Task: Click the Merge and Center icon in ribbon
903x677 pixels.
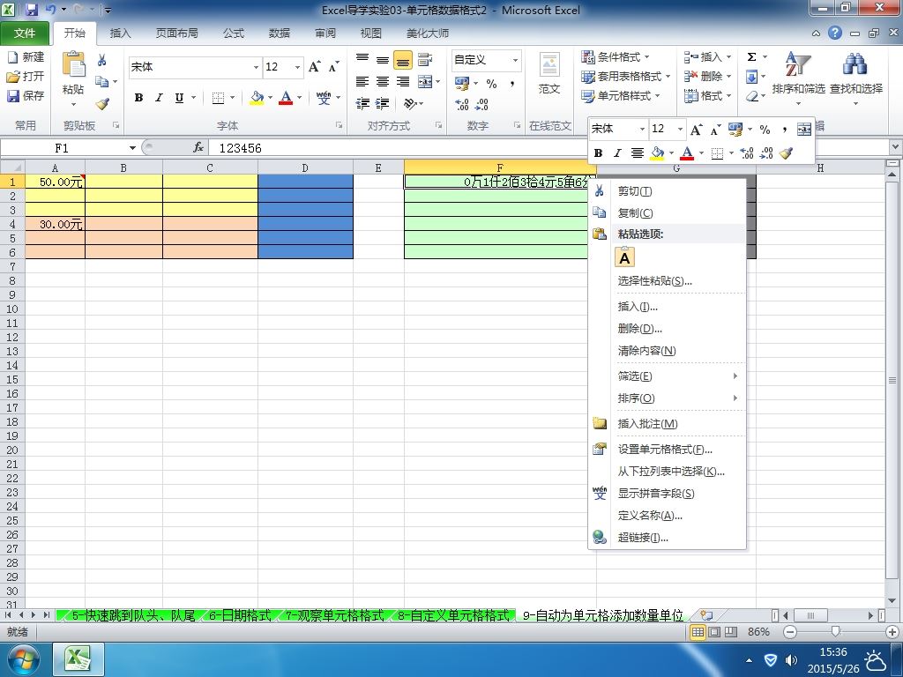Action: [x=425, y=82]
